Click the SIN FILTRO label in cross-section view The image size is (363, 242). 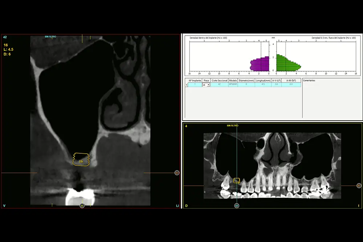tap(50, 37)
